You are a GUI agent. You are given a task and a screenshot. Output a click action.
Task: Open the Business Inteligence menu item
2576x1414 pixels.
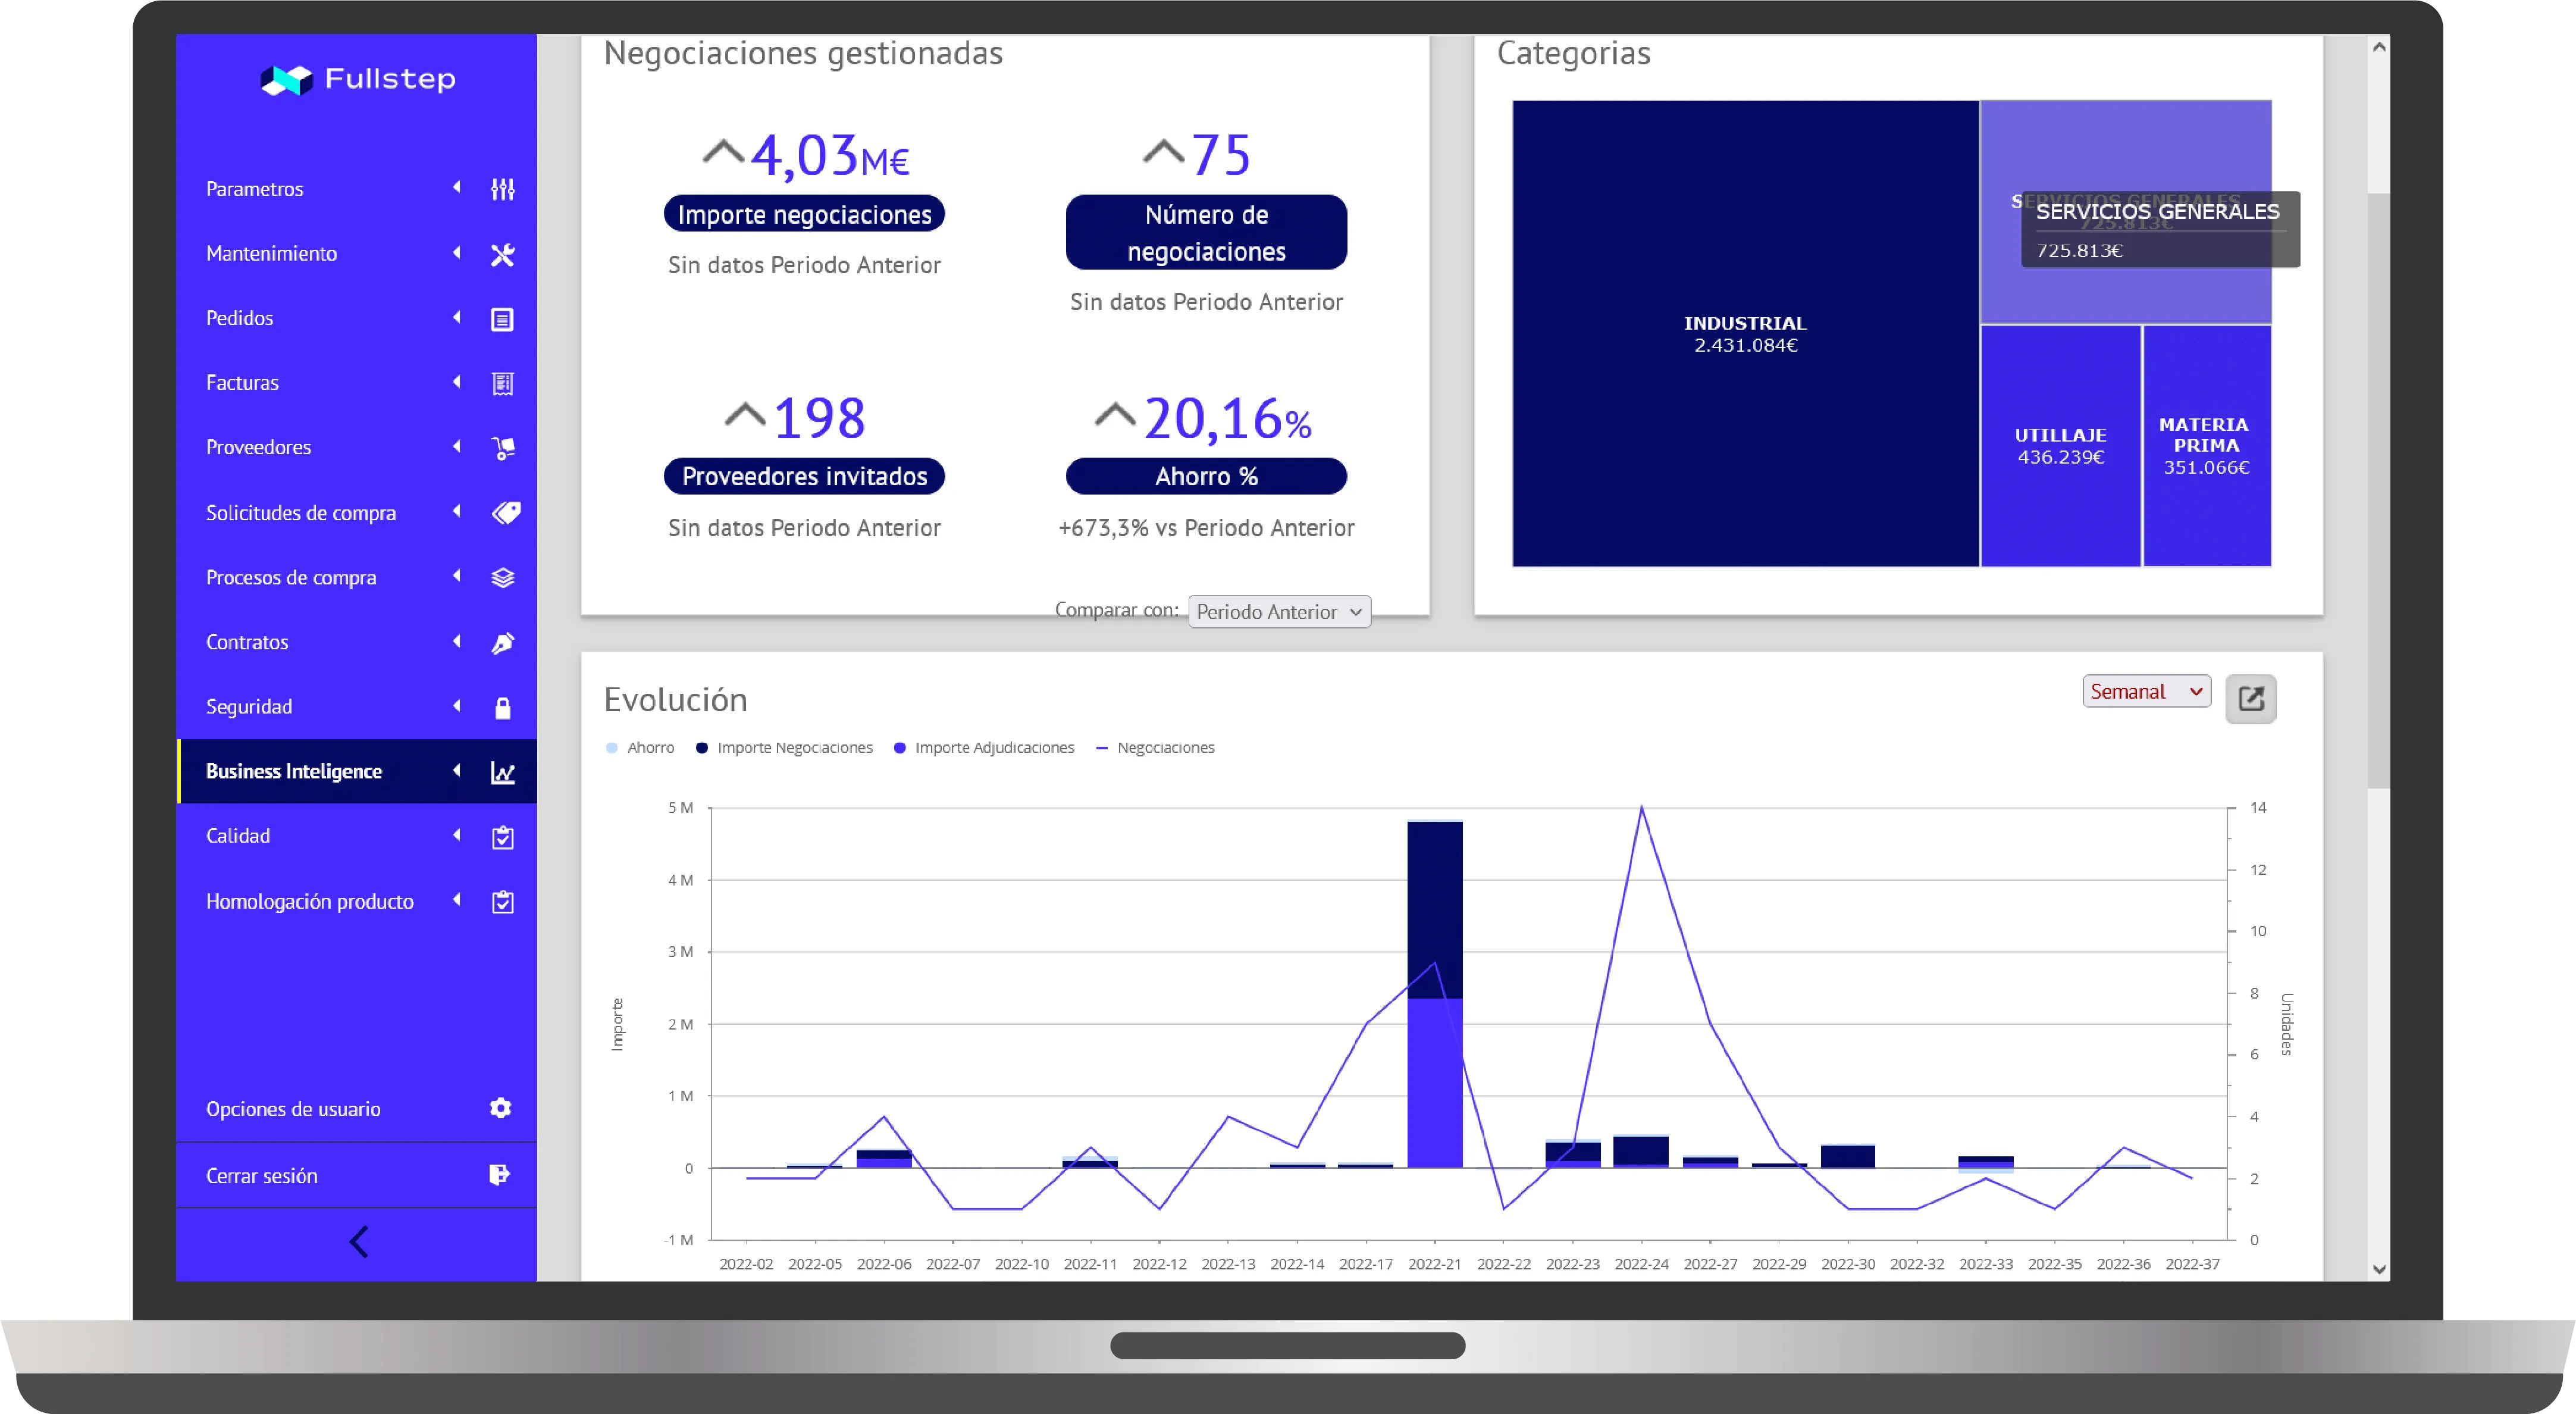click(294, 771)
